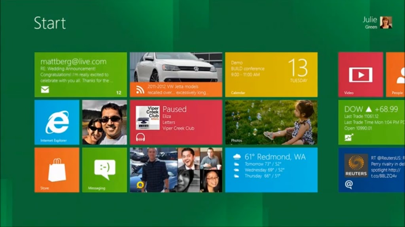The image size is (405, 227).
Task: Click the 'RE: Wedding Announcement!' subject line
Action: point(68,69)
